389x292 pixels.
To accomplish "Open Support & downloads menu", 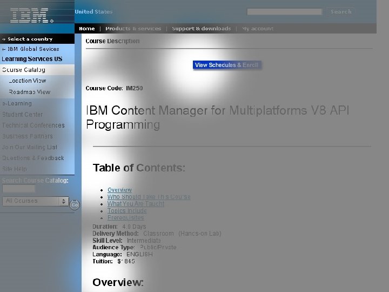I will click(202, 29).
